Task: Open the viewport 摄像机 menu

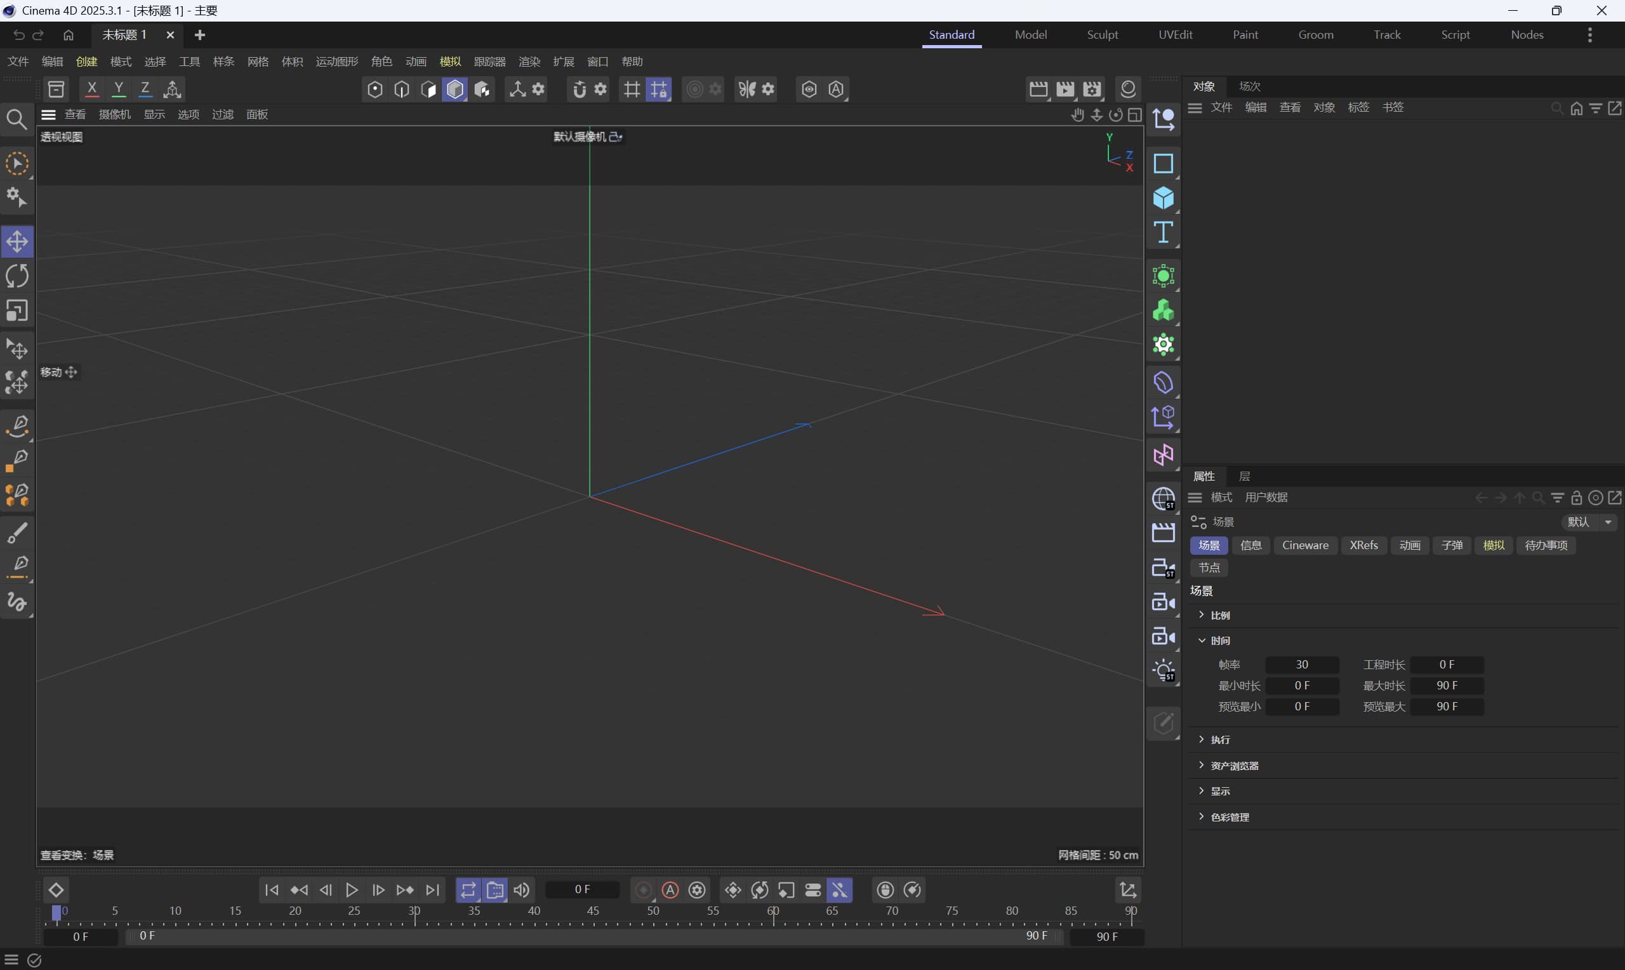Action: (114, 114)
